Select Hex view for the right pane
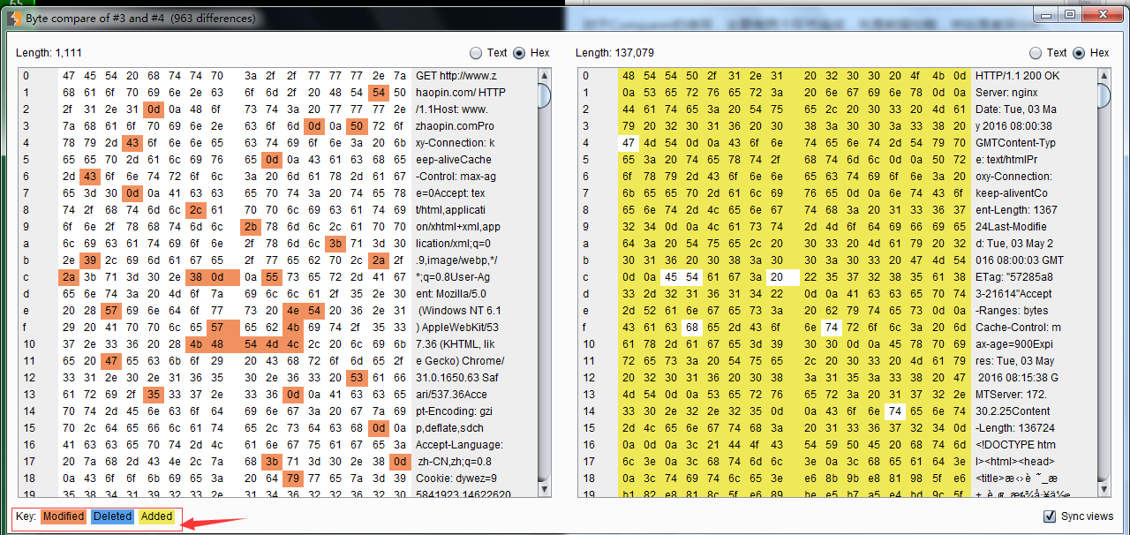The width and height of the screenshot is (1130, 535). [1079, 53]
